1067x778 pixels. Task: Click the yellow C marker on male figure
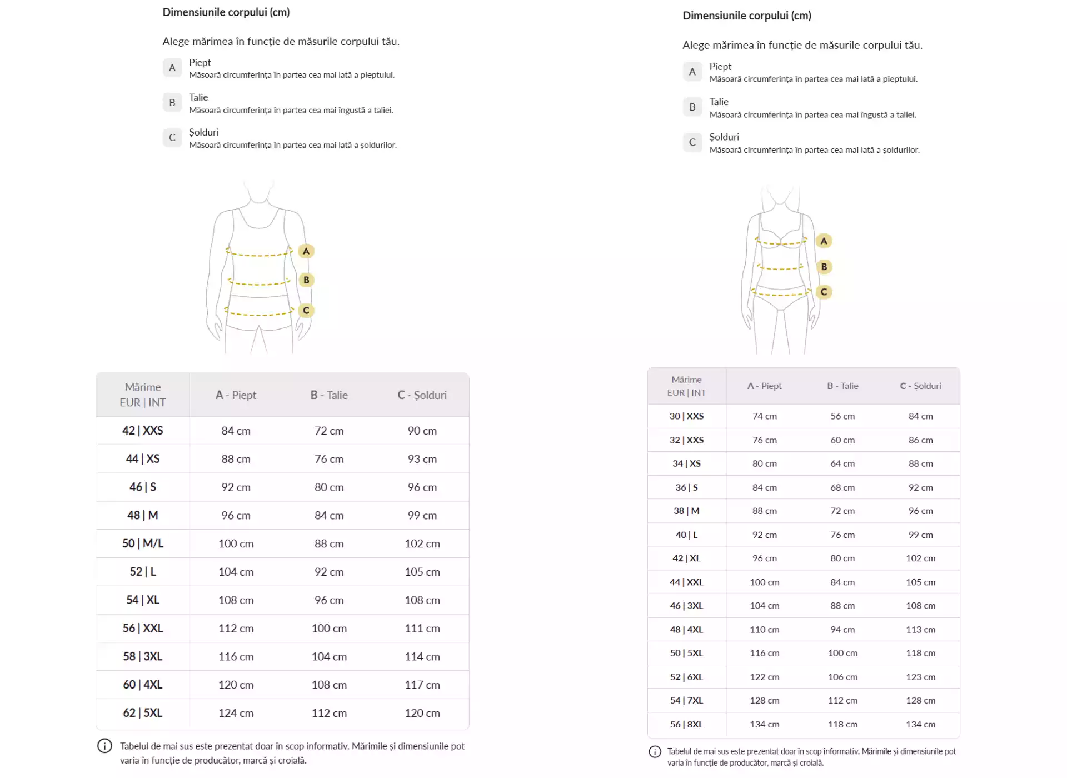pyautogui.click(x=306, y=311)
